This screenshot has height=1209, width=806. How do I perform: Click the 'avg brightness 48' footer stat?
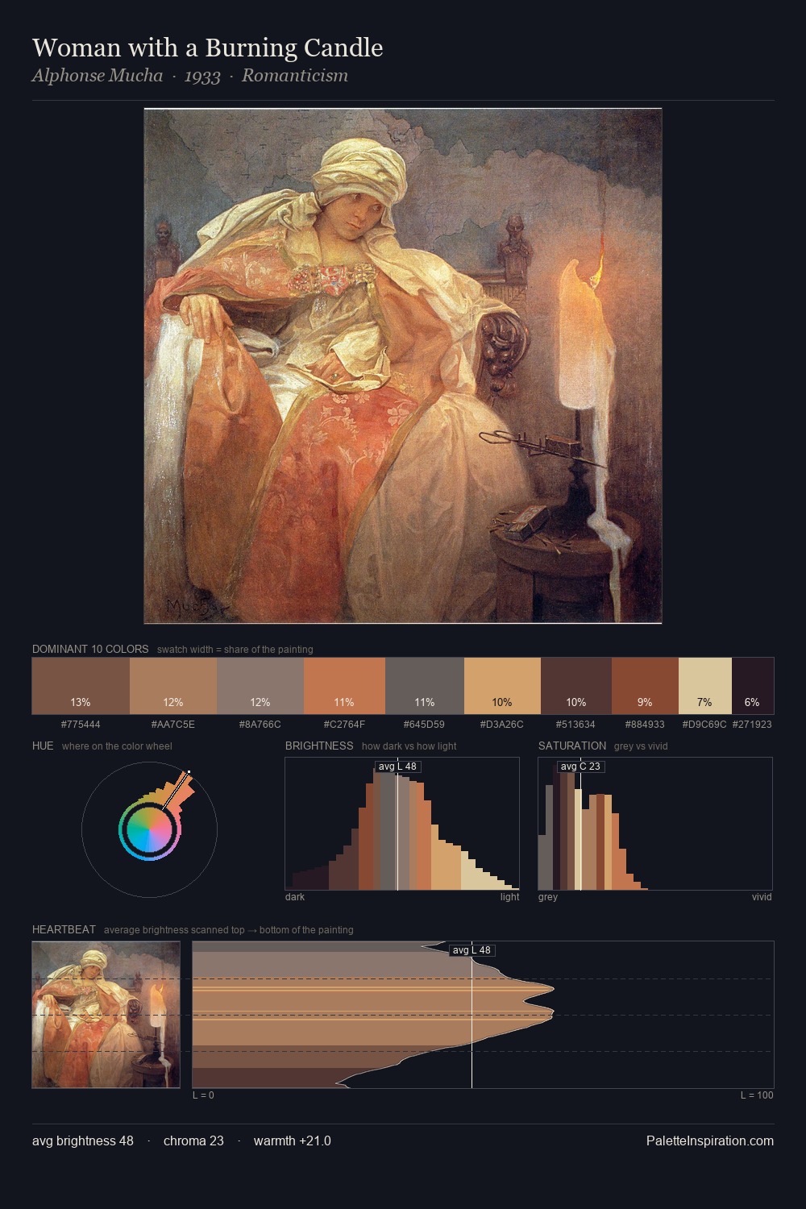click(83, 1140)
